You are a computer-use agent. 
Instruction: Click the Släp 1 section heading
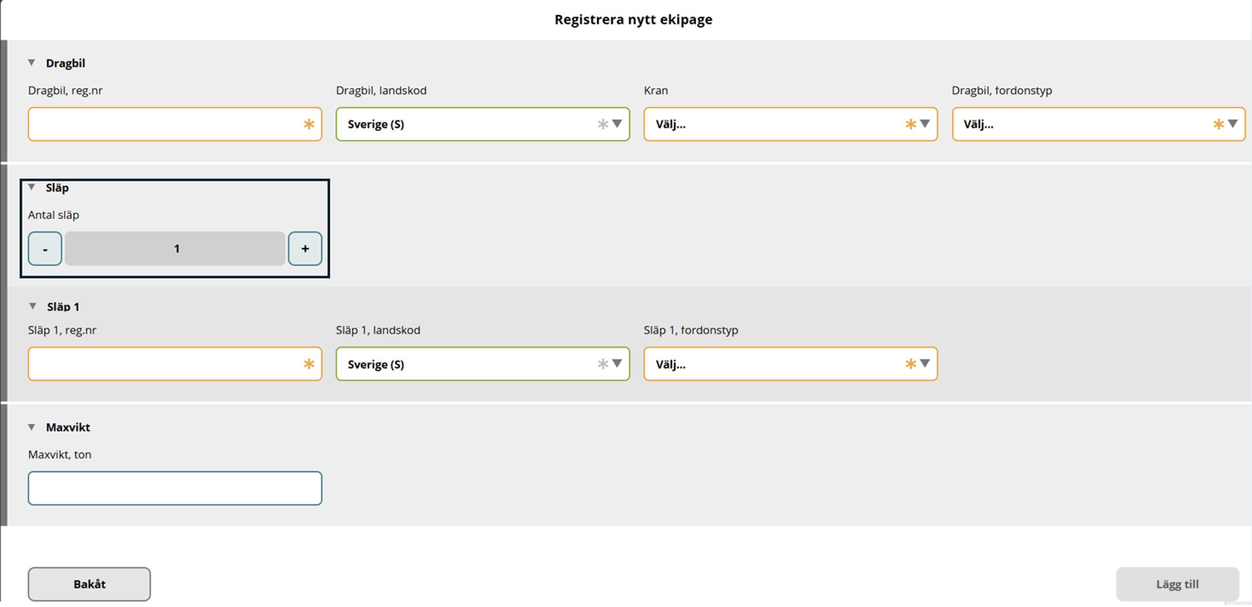(x=63, y=307)
